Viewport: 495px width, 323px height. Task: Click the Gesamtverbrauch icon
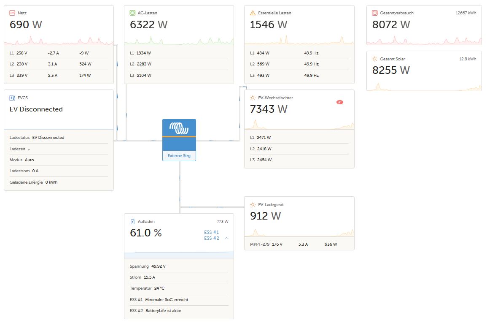tap(374, 13)
